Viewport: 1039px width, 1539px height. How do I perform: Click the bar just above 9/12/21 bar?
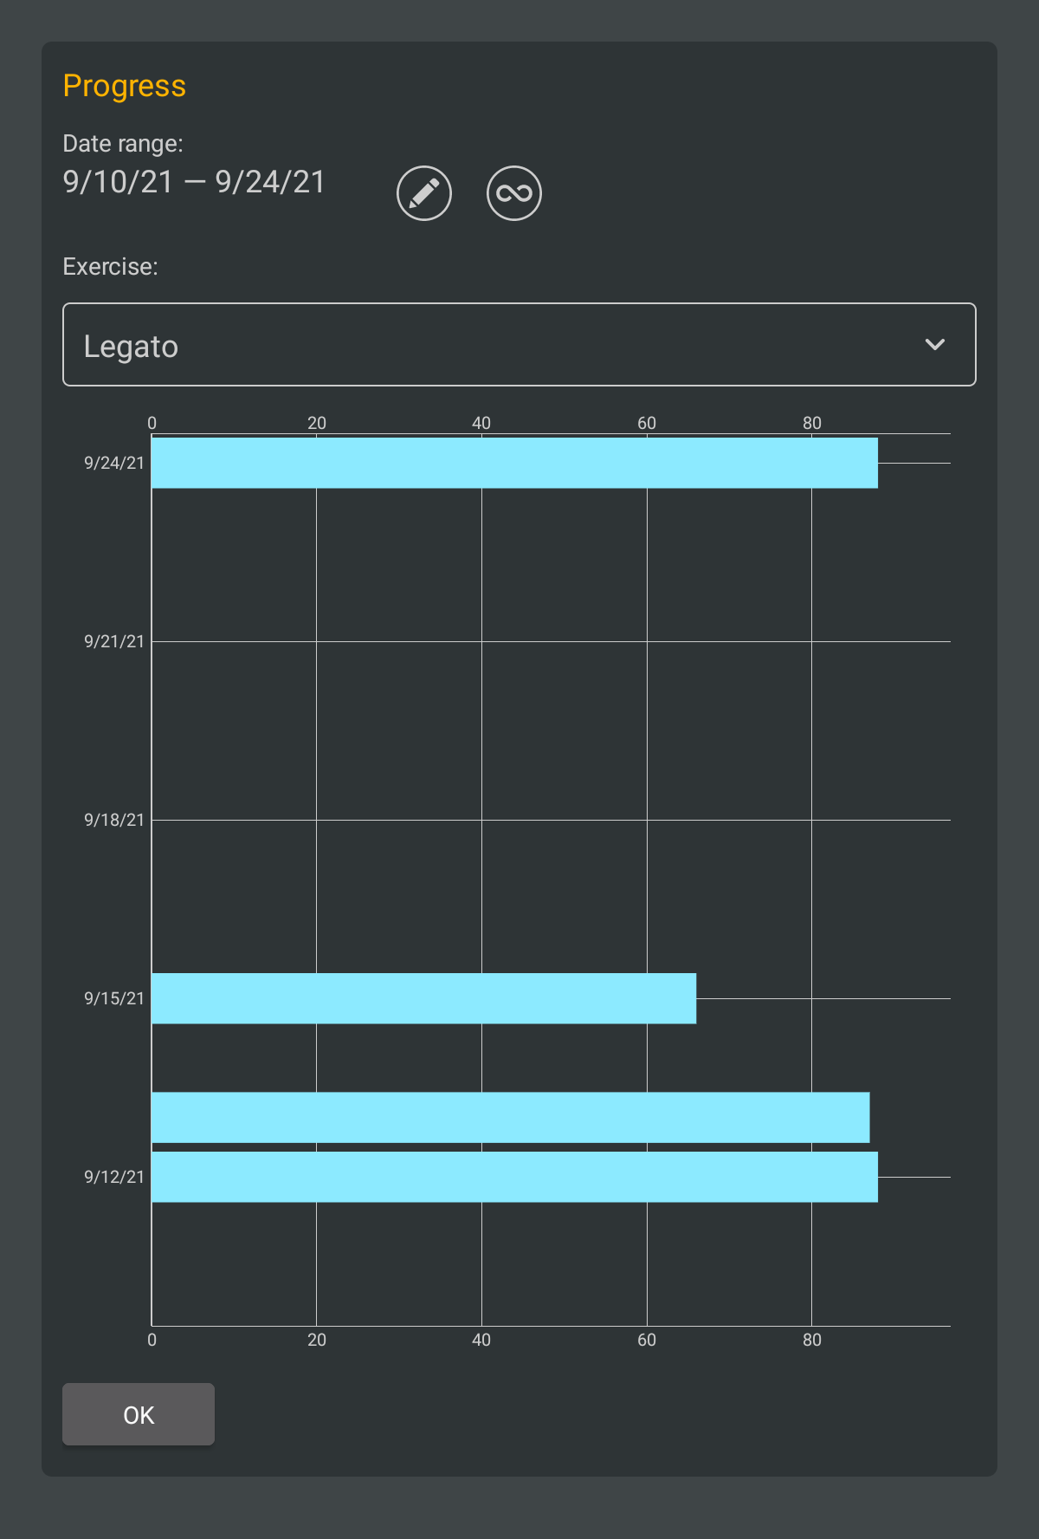click(x=510, y=1117)
